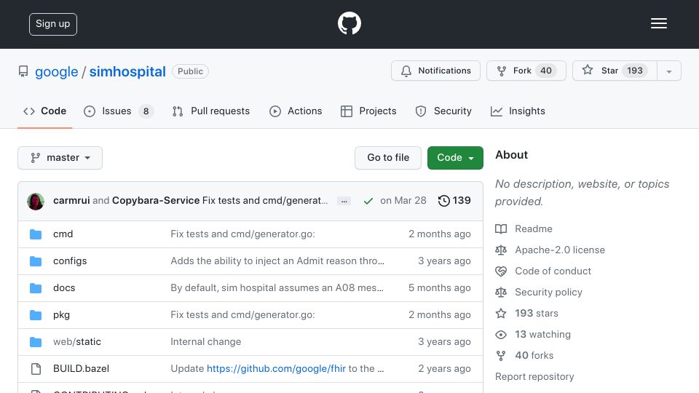Open the master branch selector
Image resolution: width=699 pixels, height=393 pixels.
pos(60,158)
